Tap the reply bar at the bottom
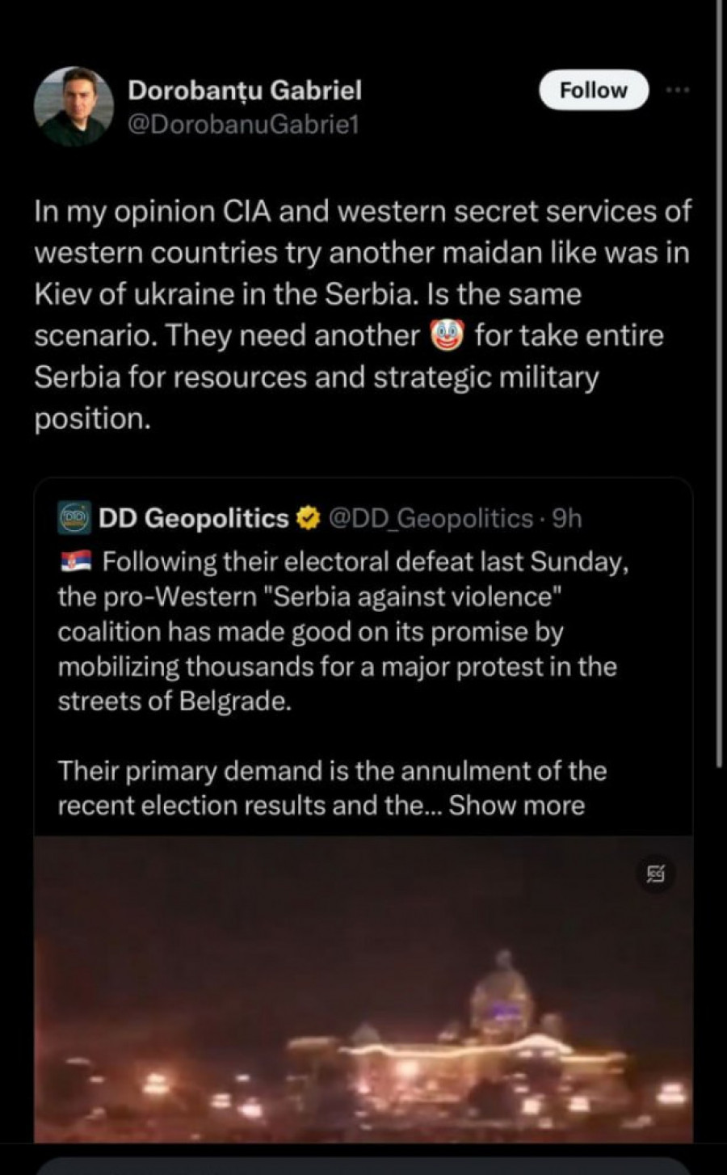This screenshot has height=1175, width=727. (x=363, y=1165)
